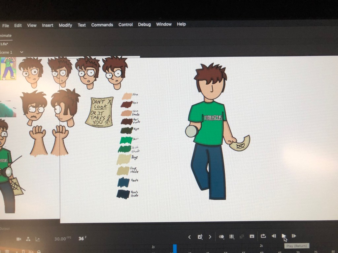Open the Window menu
This screenshot has height=253, width=338.
[x=164, y=24]
